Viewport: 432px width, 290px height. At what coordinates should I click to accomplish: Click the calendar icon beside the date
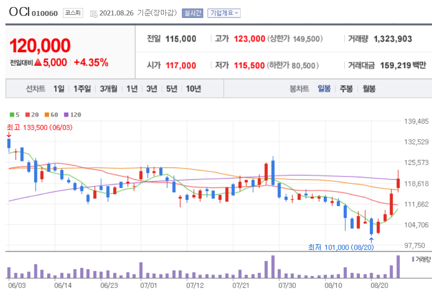coord(94,14)
